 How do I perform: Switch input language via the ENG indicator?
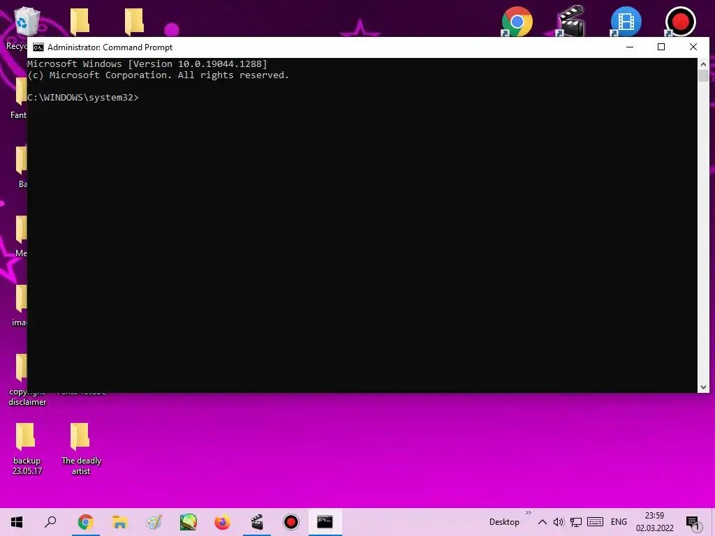(x=619, y=522)
